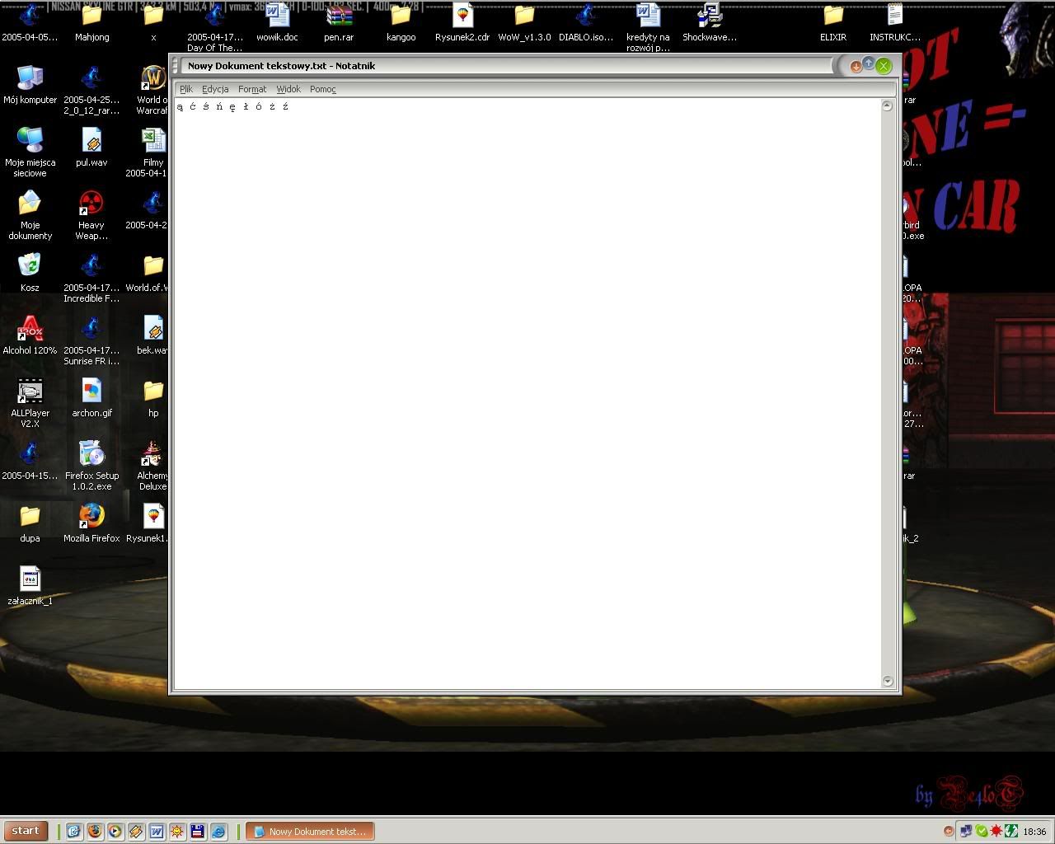Open the Edycja menu

click(215, 89)
